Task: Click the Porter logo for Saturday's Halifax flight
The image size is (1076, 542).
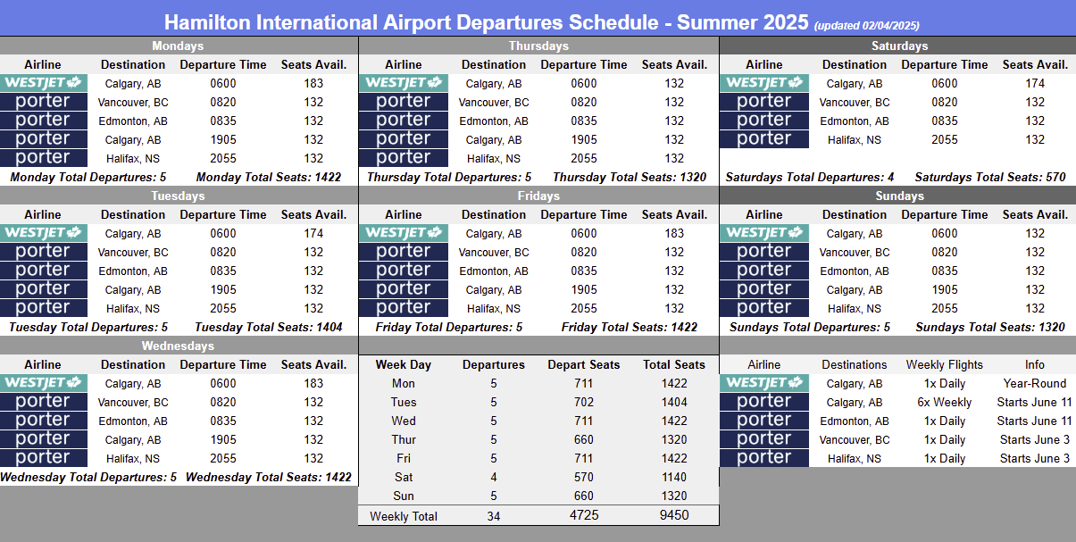Action: (x=764, y=139)
